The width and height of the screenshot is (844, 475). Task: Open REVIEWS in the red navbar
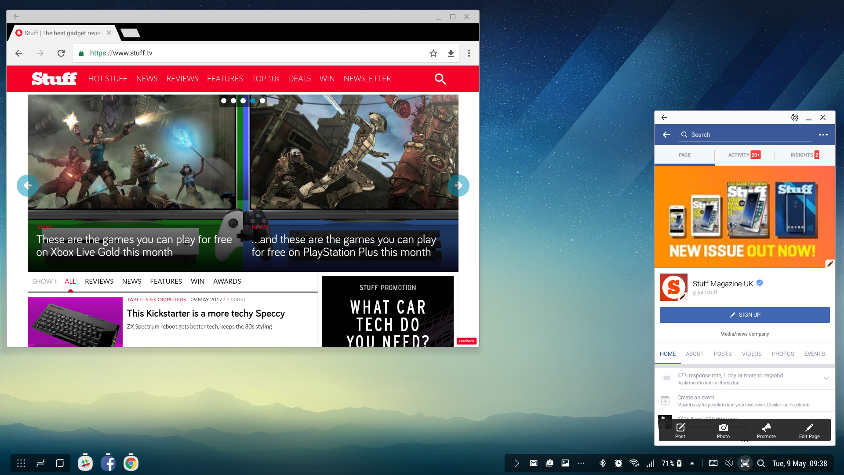pos(182,79)
